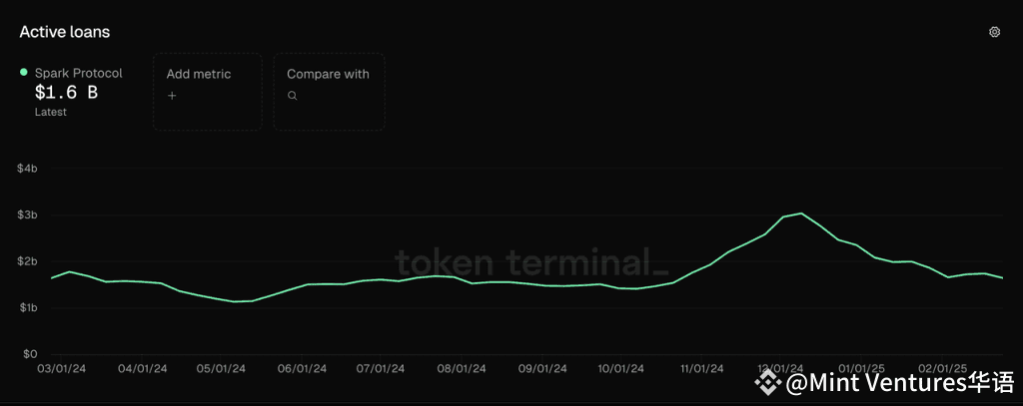Open chart settings gear icon
The height and width of the screenshot is (406, 1023).
pyautogui.click(x=994, y=32)
